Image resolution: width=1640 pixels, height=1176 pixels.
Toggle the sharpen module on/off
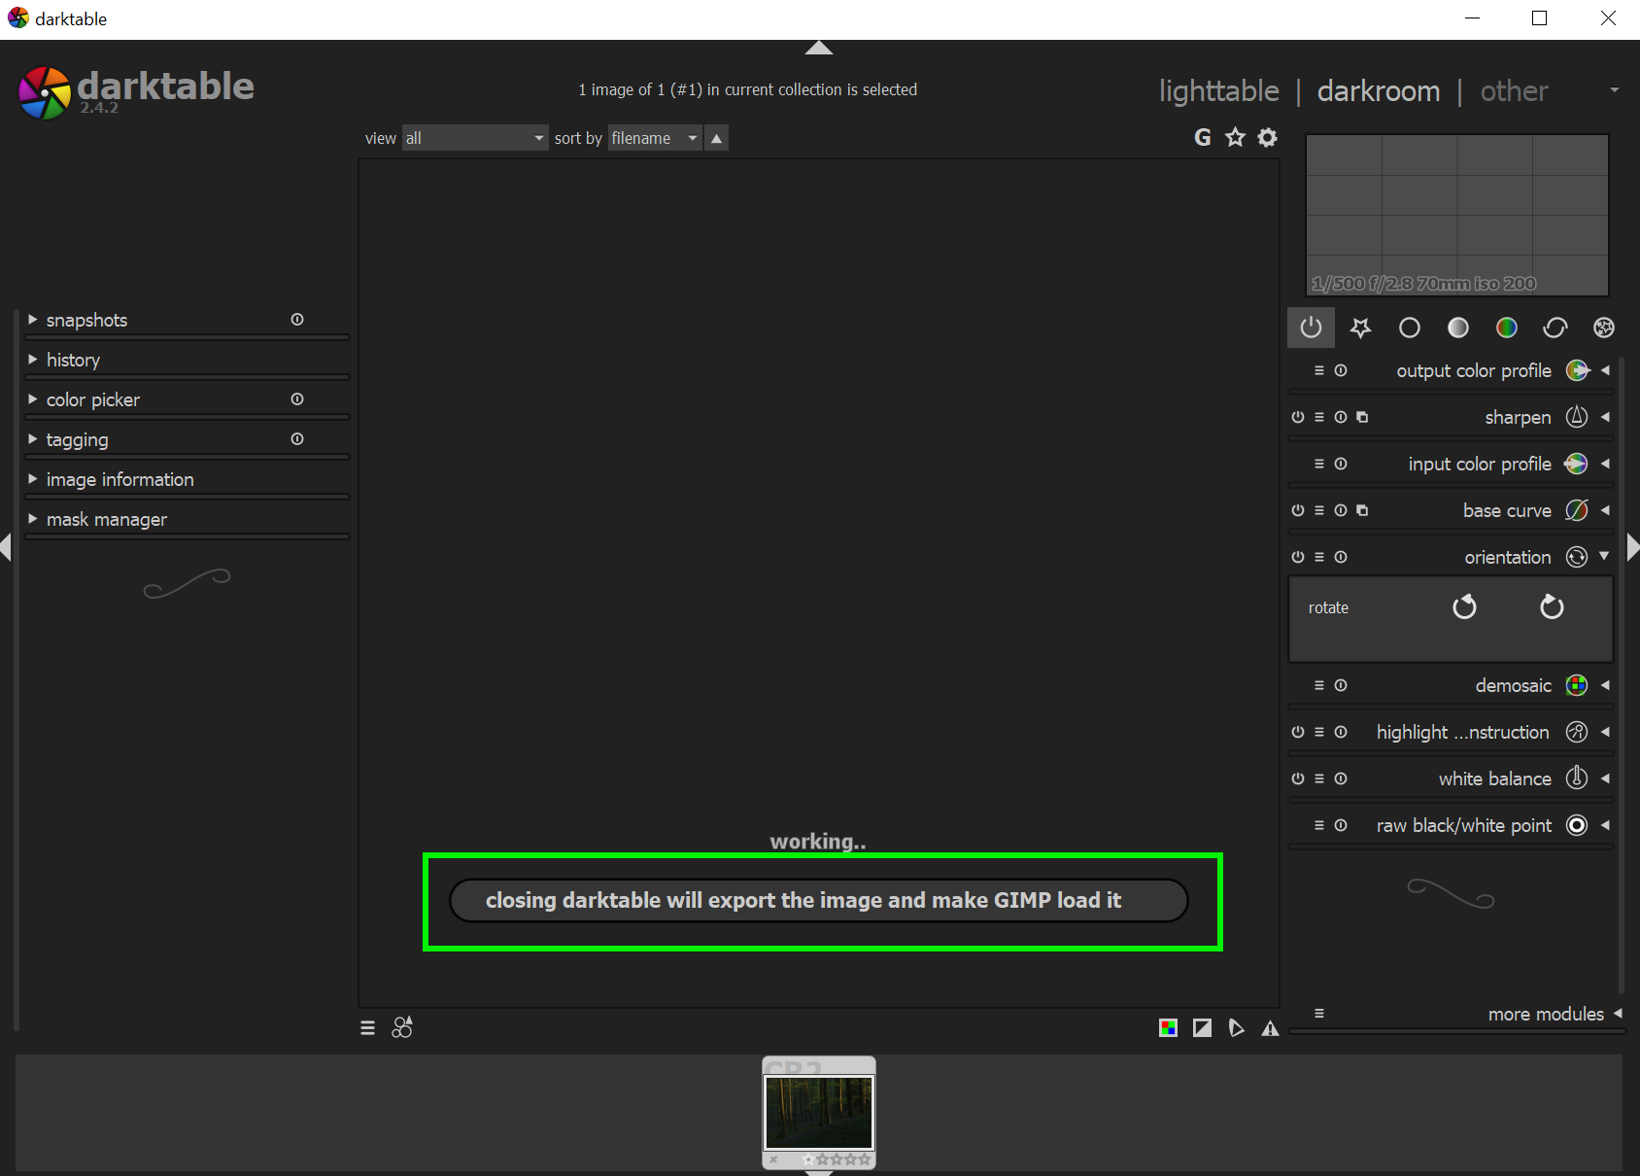(x=1298, y=417)
